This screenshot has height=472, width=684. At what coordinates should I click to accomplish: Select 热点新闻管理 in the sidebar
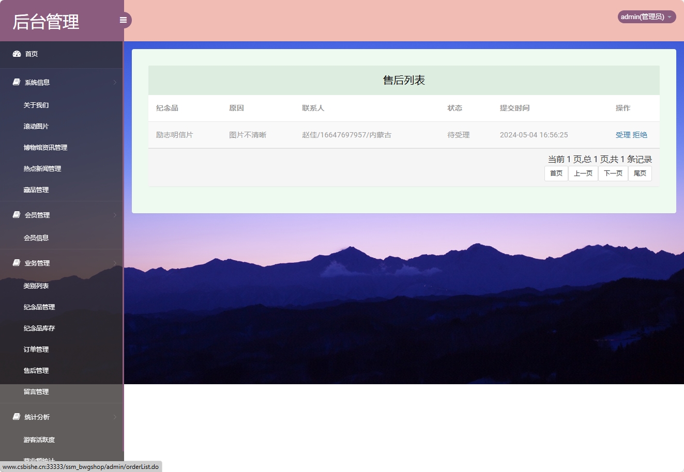(x=42, y=168)
